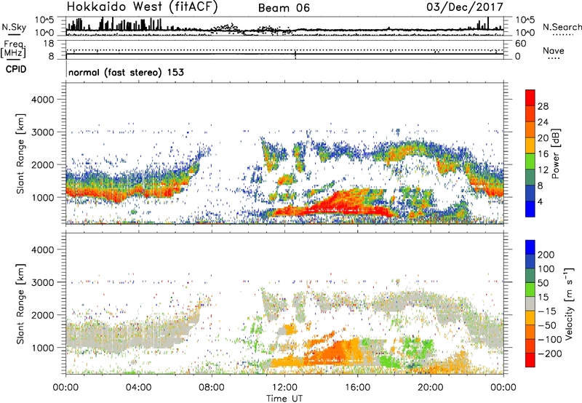Click the '12' label on Power colorbar
Screen dimensions: 582x403
[x=543, y=170]
